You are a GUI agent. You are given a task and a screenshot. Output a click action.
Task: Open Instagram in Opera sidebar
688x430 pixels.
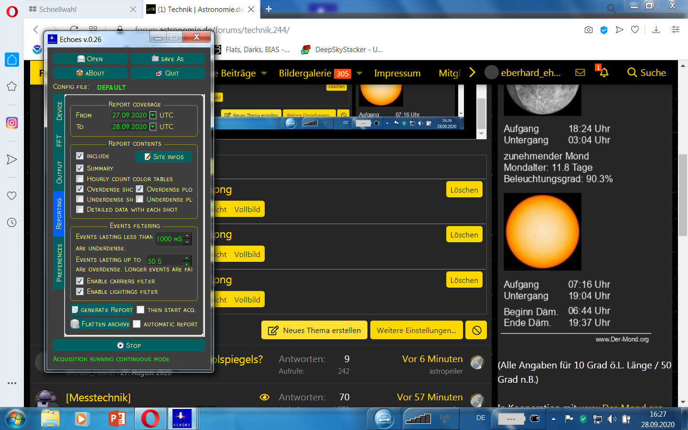(12, 123)
